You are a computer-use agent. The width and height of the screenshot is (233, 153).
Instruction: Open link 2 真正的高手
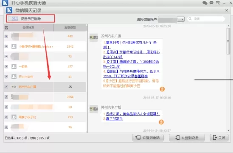[x=115, y=119]
